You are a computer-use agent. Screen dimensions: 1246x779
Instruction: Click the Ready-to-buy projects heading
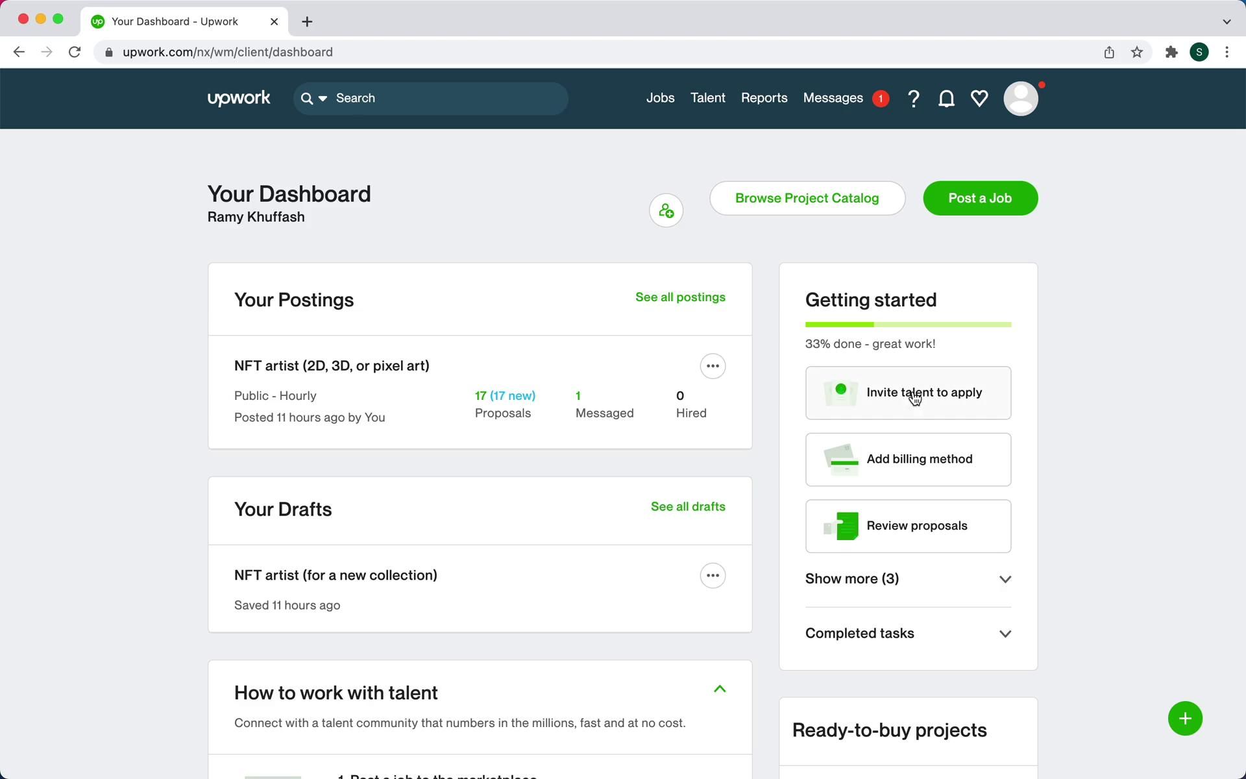coord(890,730)
